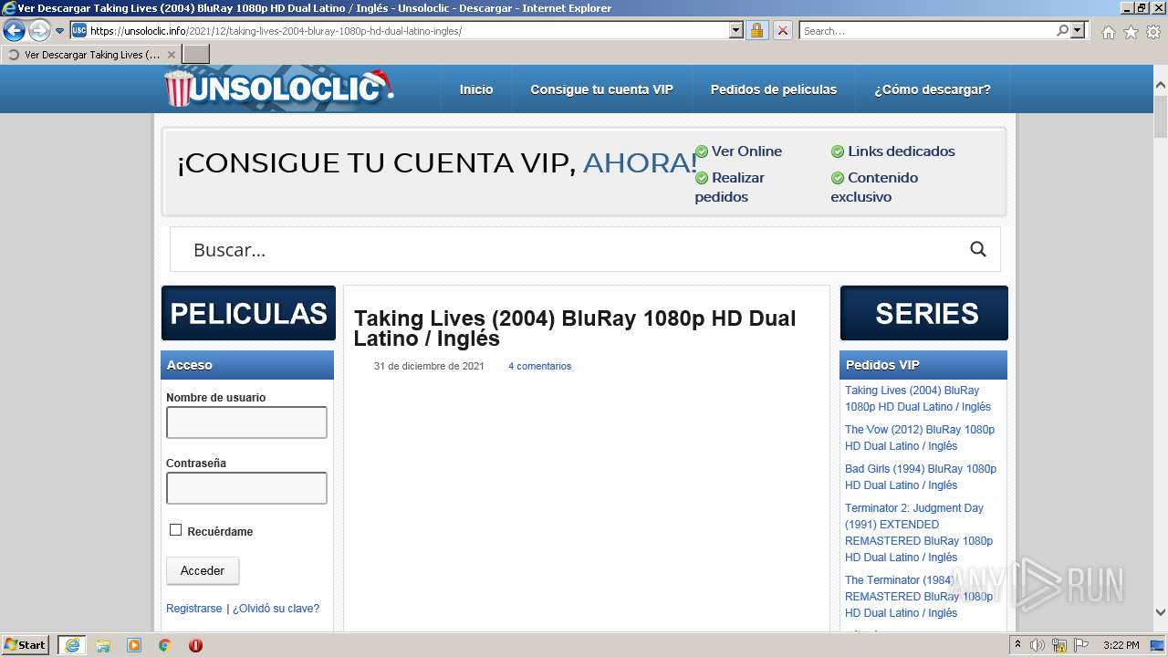Open the 4 comentarios link
1168x657 pixels.
pos(539,366)
